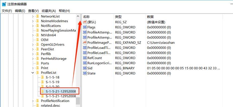Select the Sid value name
Image resolution: width=233 pixels, height=107 pixels.
(x=90, y=68)
